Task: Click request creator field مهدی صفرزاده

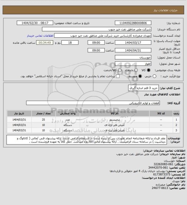Action: [x=103, y=36]
